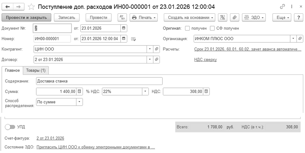Add document to favorites with star icon
Image resolution: width=305 pixels, height=153 pixels.
click(x=32, y=7)
